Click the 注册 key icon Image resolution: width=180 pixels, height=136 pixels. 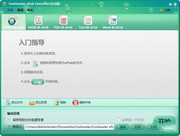tap(161, 10)
